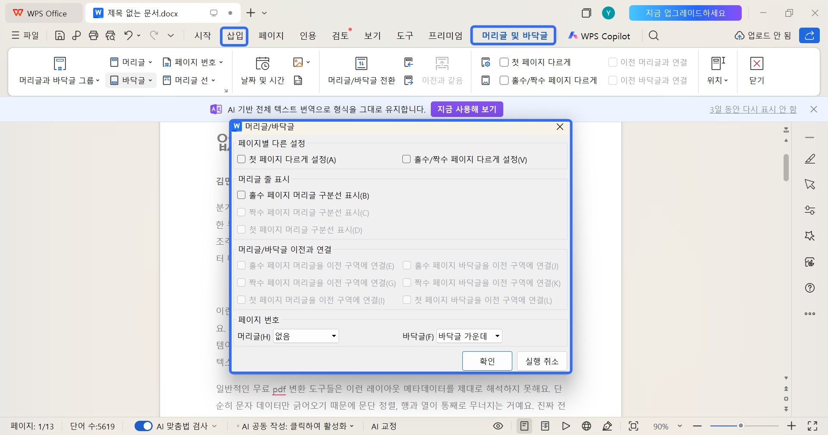Click 지금 업그레이드하세요 button
The image size is (828, 435).
point(685,13)
